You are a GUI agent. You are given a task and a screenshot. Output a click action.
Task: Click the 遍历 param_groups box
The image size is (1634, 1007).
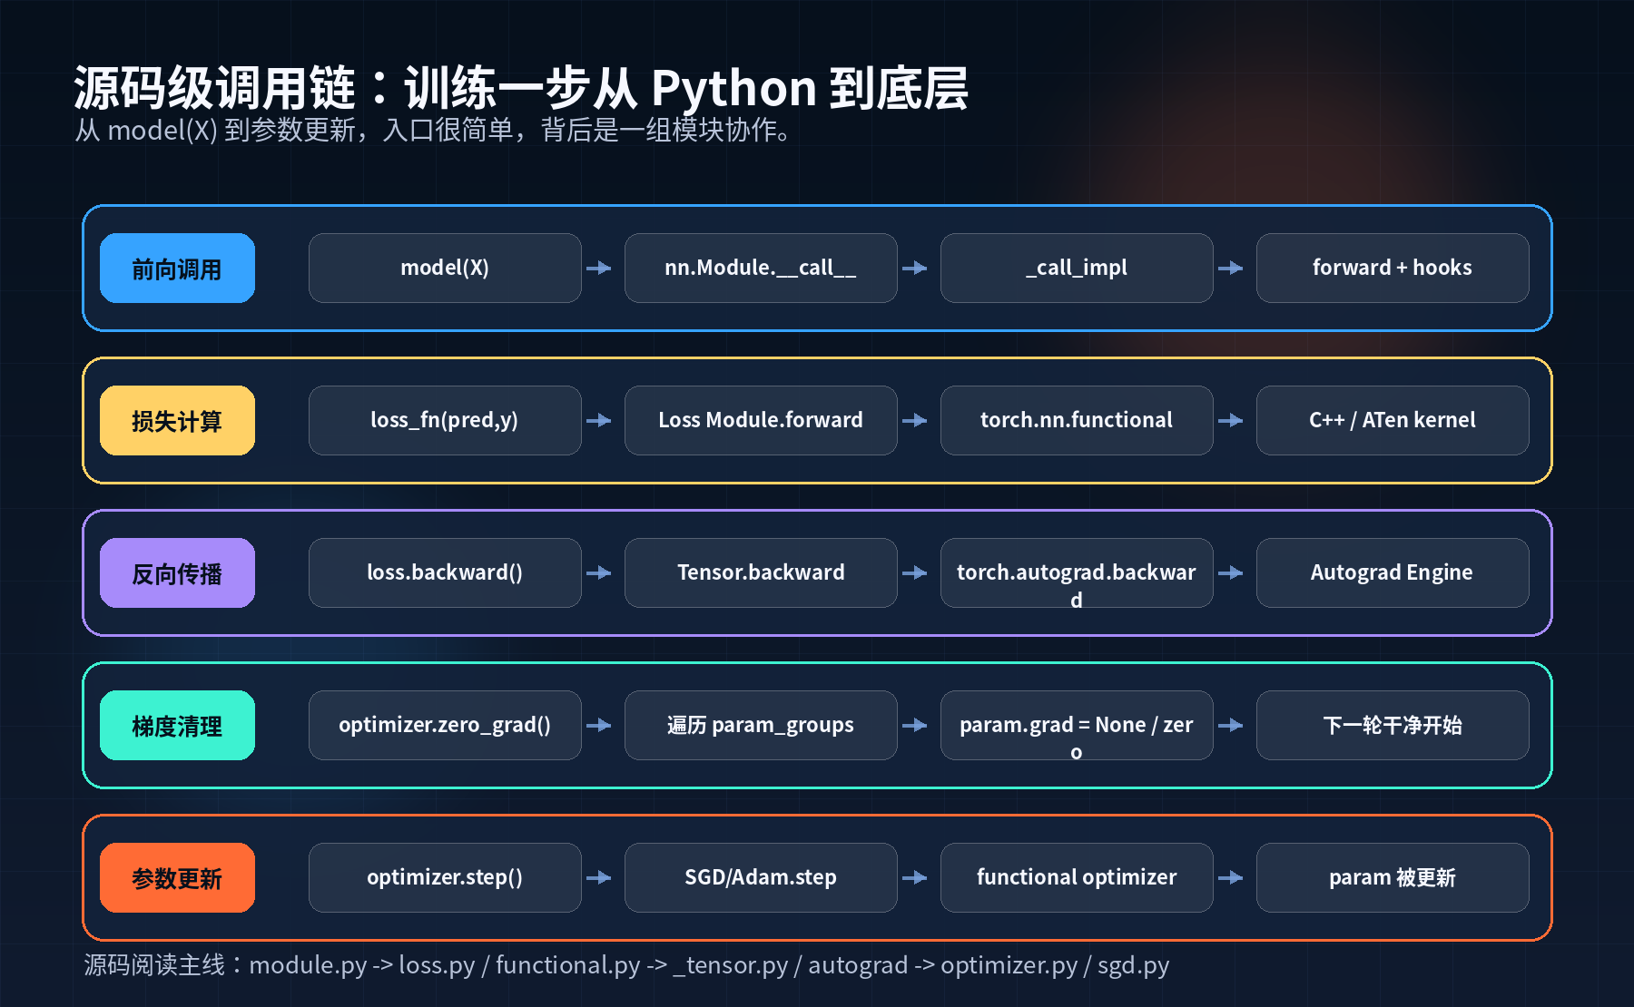761,725
